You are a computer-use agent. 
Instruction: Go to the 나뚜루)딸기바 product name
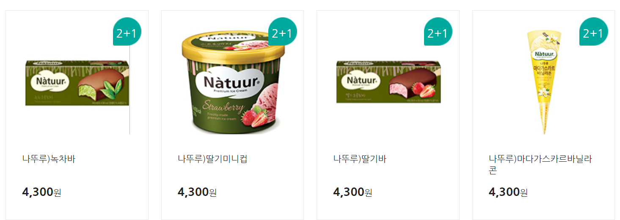click(360, 159)
